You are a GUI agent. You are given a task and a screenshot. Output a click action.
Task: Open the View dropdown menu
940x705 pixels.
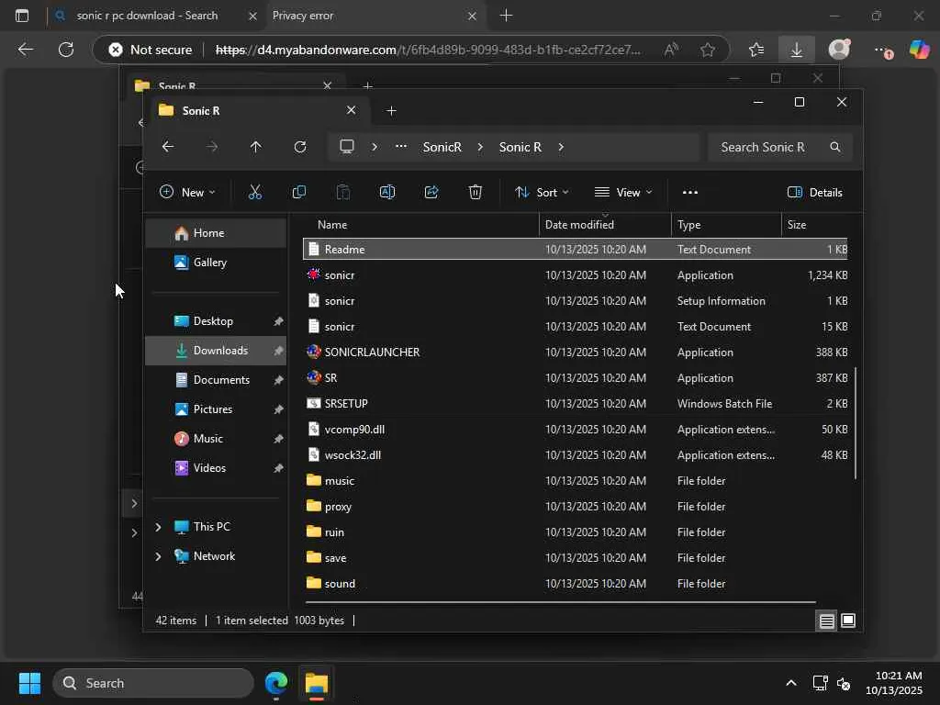[x=623, y=192]
